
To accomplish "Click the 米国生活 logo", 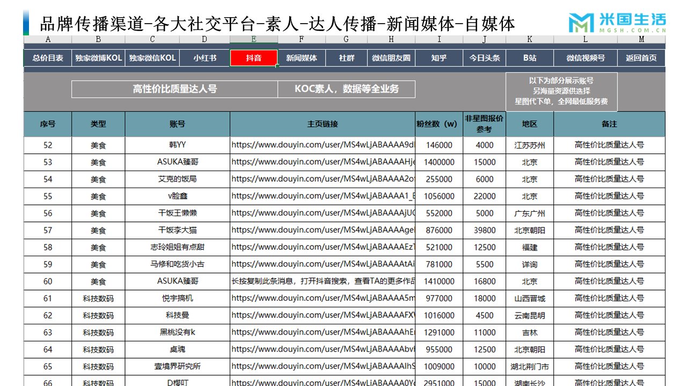I will click(x=617, y=23).
